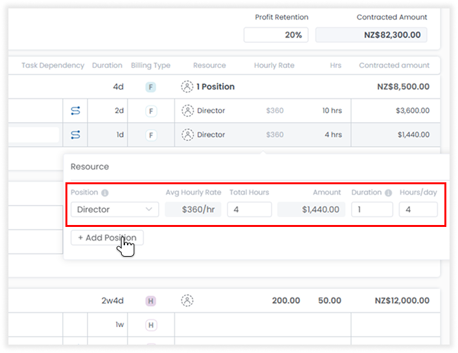Click the 4d duration cell
The image size is (458, 353).
(119, 87)
